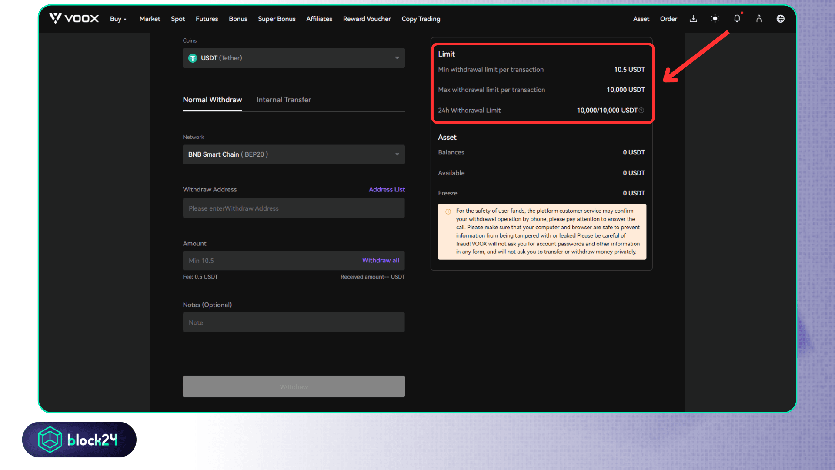Click the Withdraw submit button

(294, 386)
